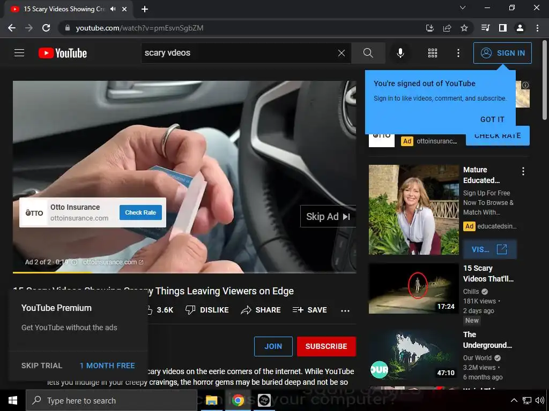The image size is (549, 411).
Task: Open Our World channel name link
Action: [x=477, y=358]
